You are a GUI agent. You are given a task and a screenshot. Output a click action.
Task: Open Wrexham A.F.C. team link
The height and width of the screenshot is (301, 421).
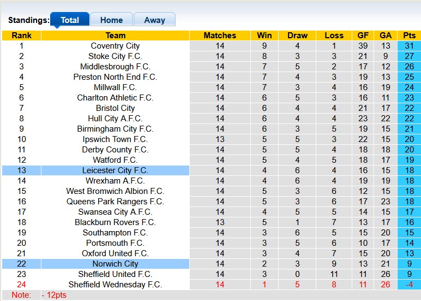coord(115,181)
